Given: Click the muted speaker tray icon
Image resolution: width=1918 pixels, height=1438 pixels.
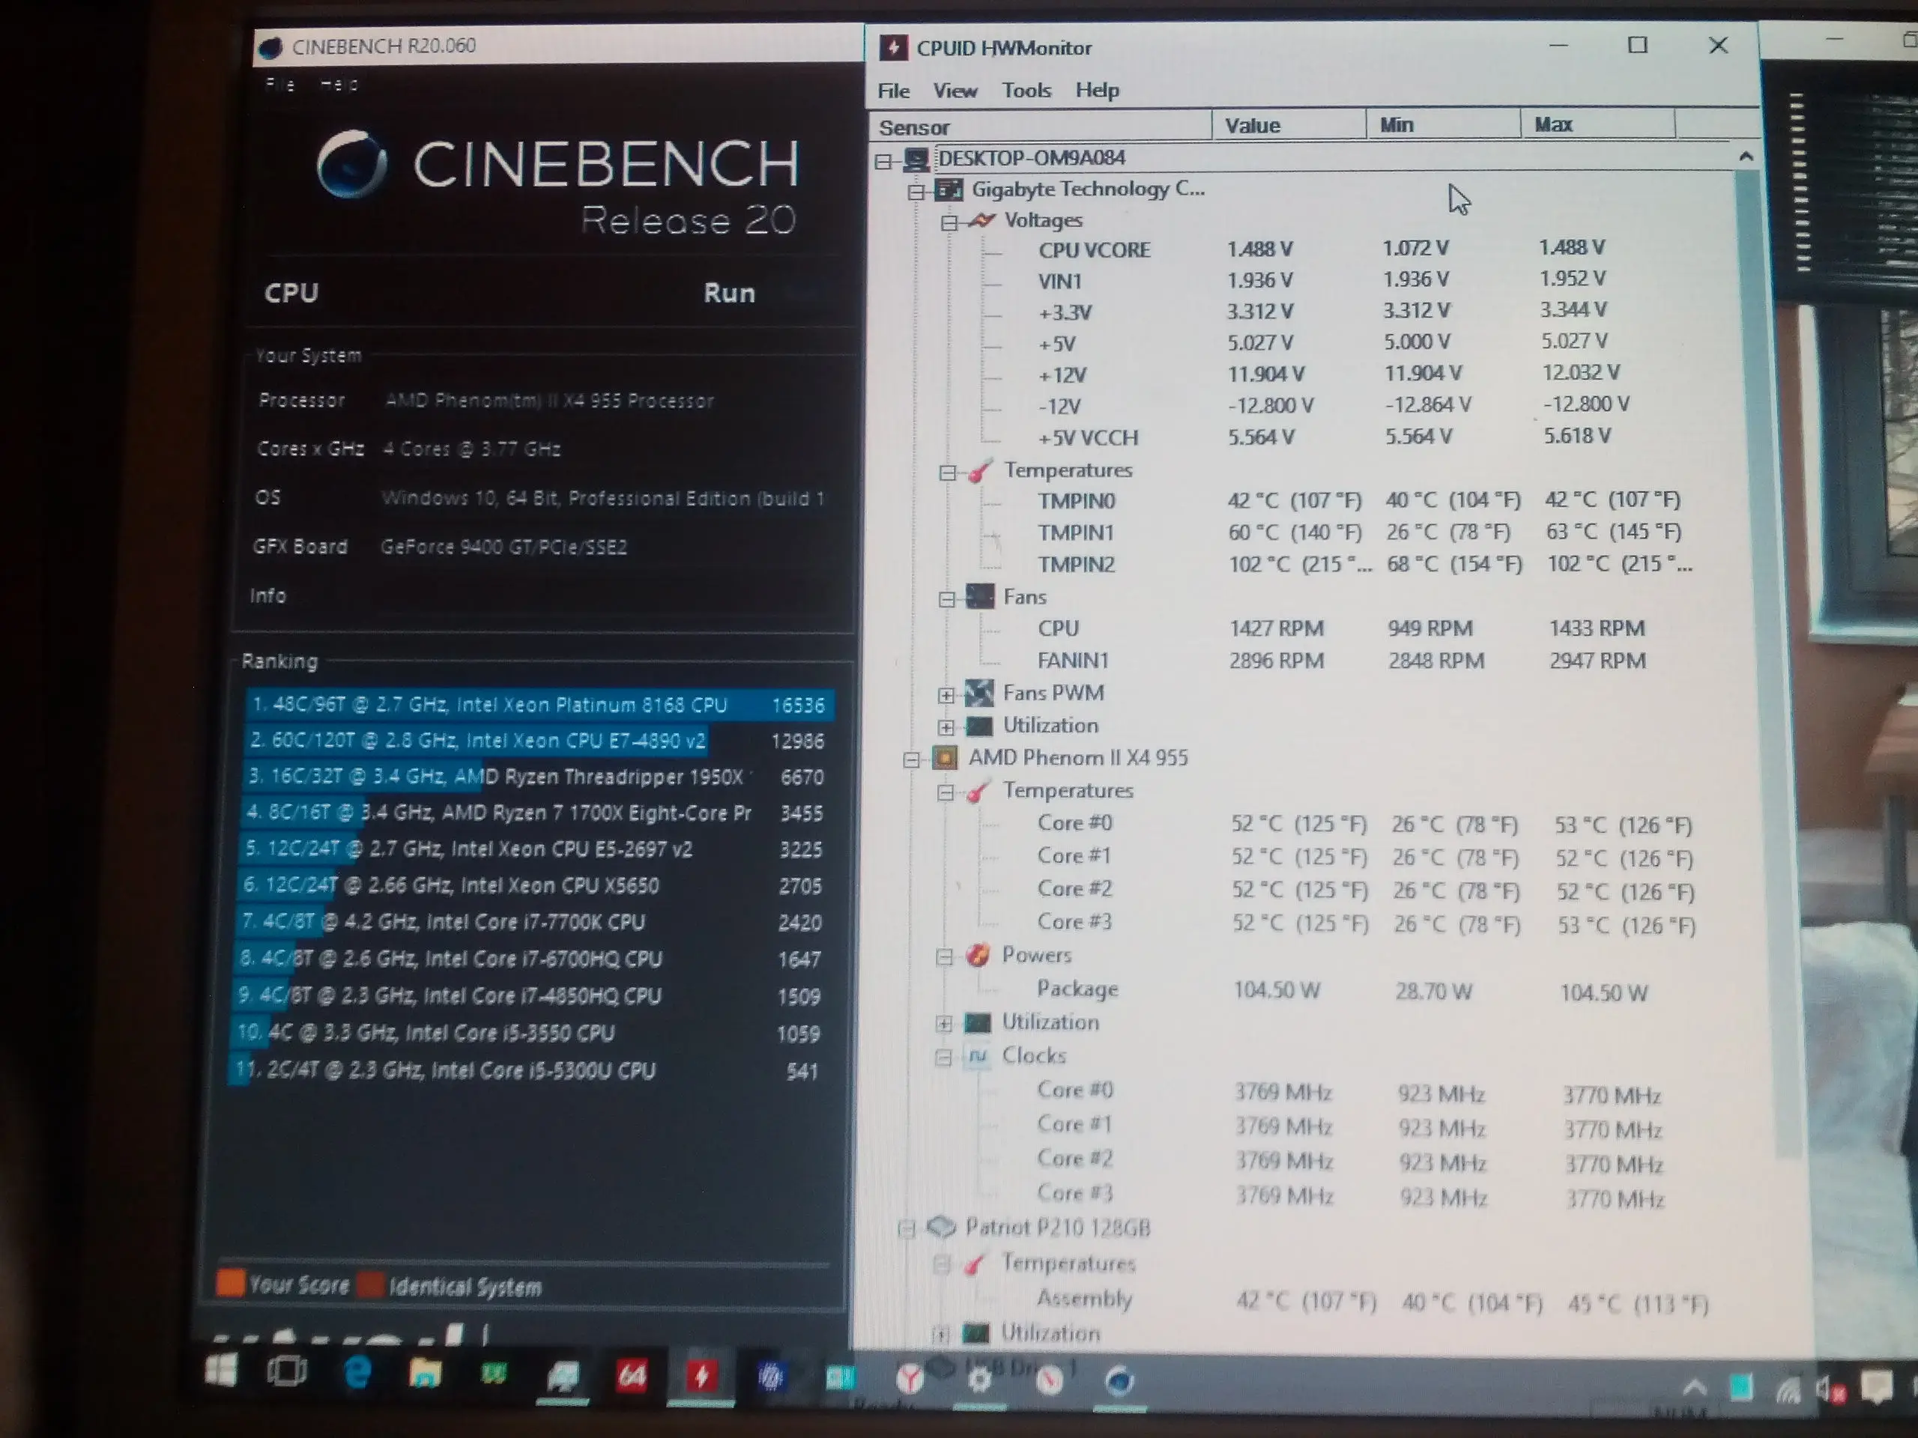Looking at the screenshot, I should (1828, 1389).
